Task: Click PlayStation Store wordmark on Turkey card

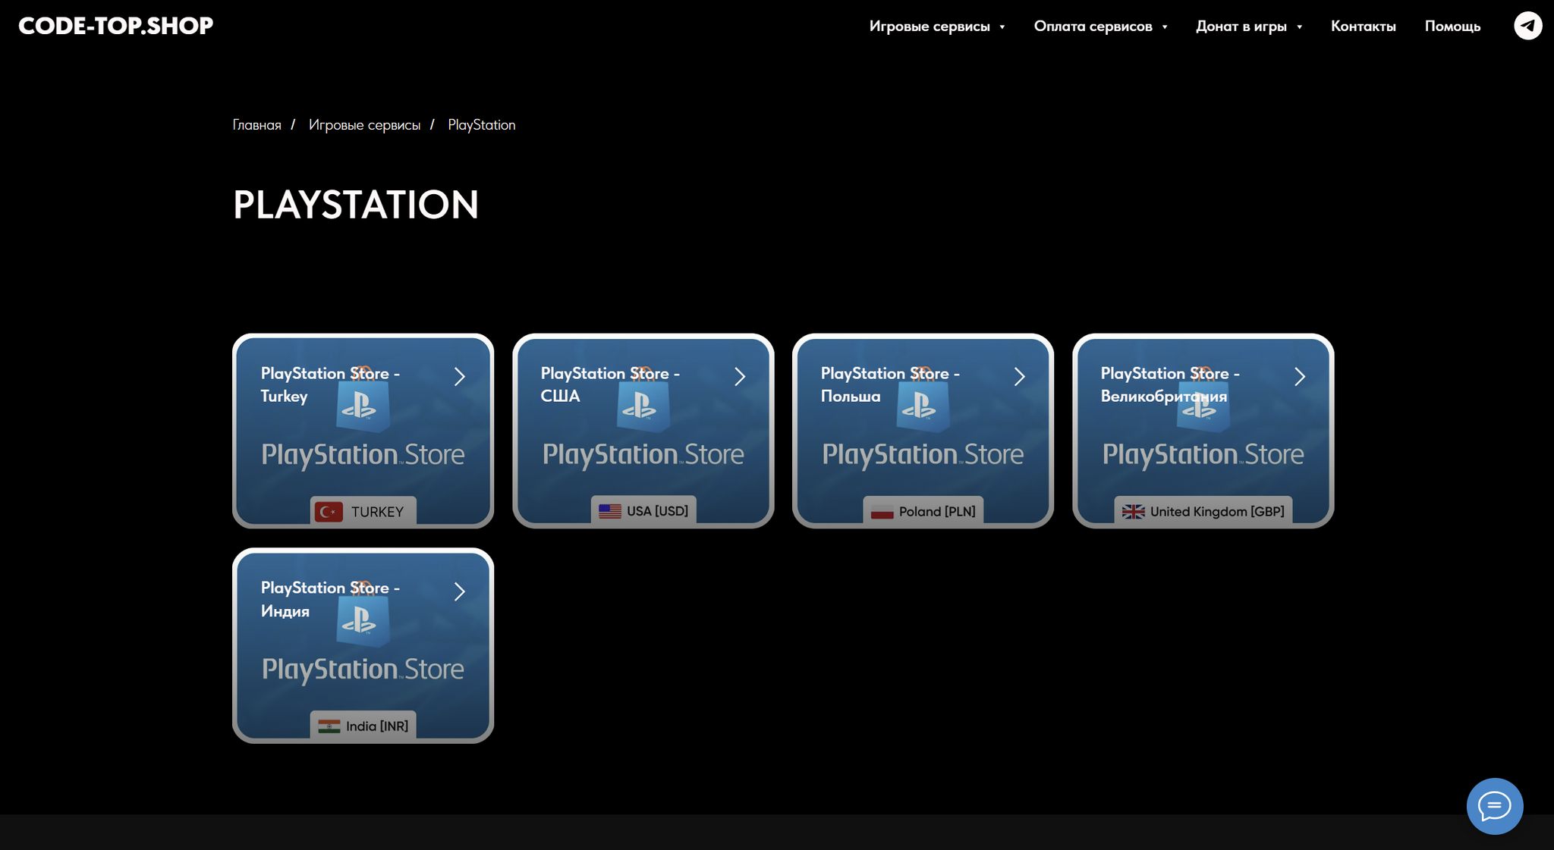Action: click(363, 455)
